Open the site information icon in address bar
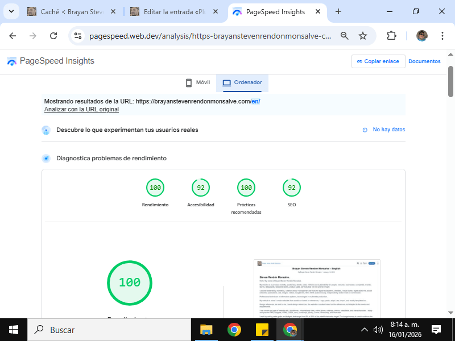Viewport: 455px width, 341px height. click(78, 36)
